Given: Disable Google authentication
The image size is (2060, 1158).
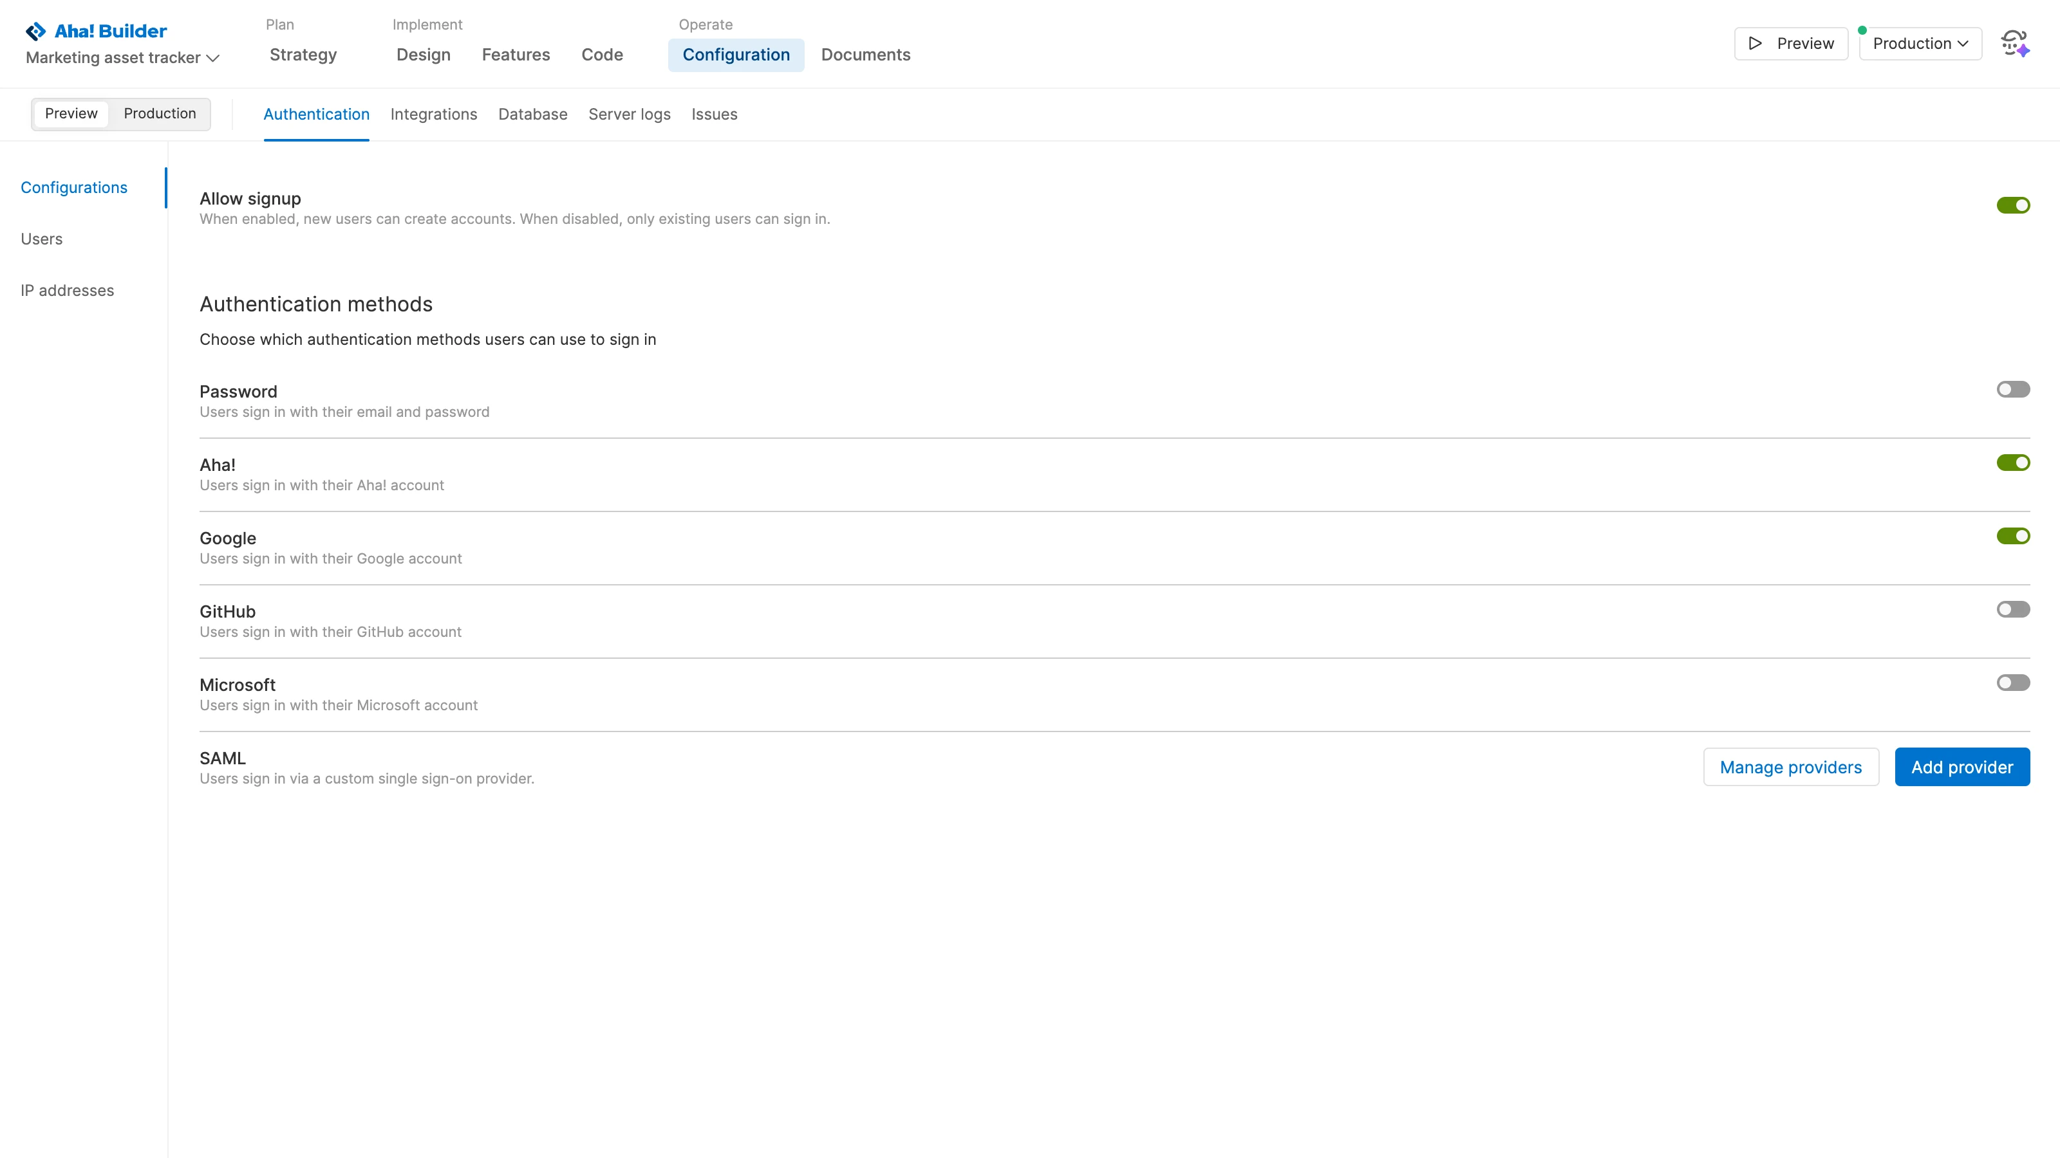Looking at the screenshot, I should (x=2013, y=535).
